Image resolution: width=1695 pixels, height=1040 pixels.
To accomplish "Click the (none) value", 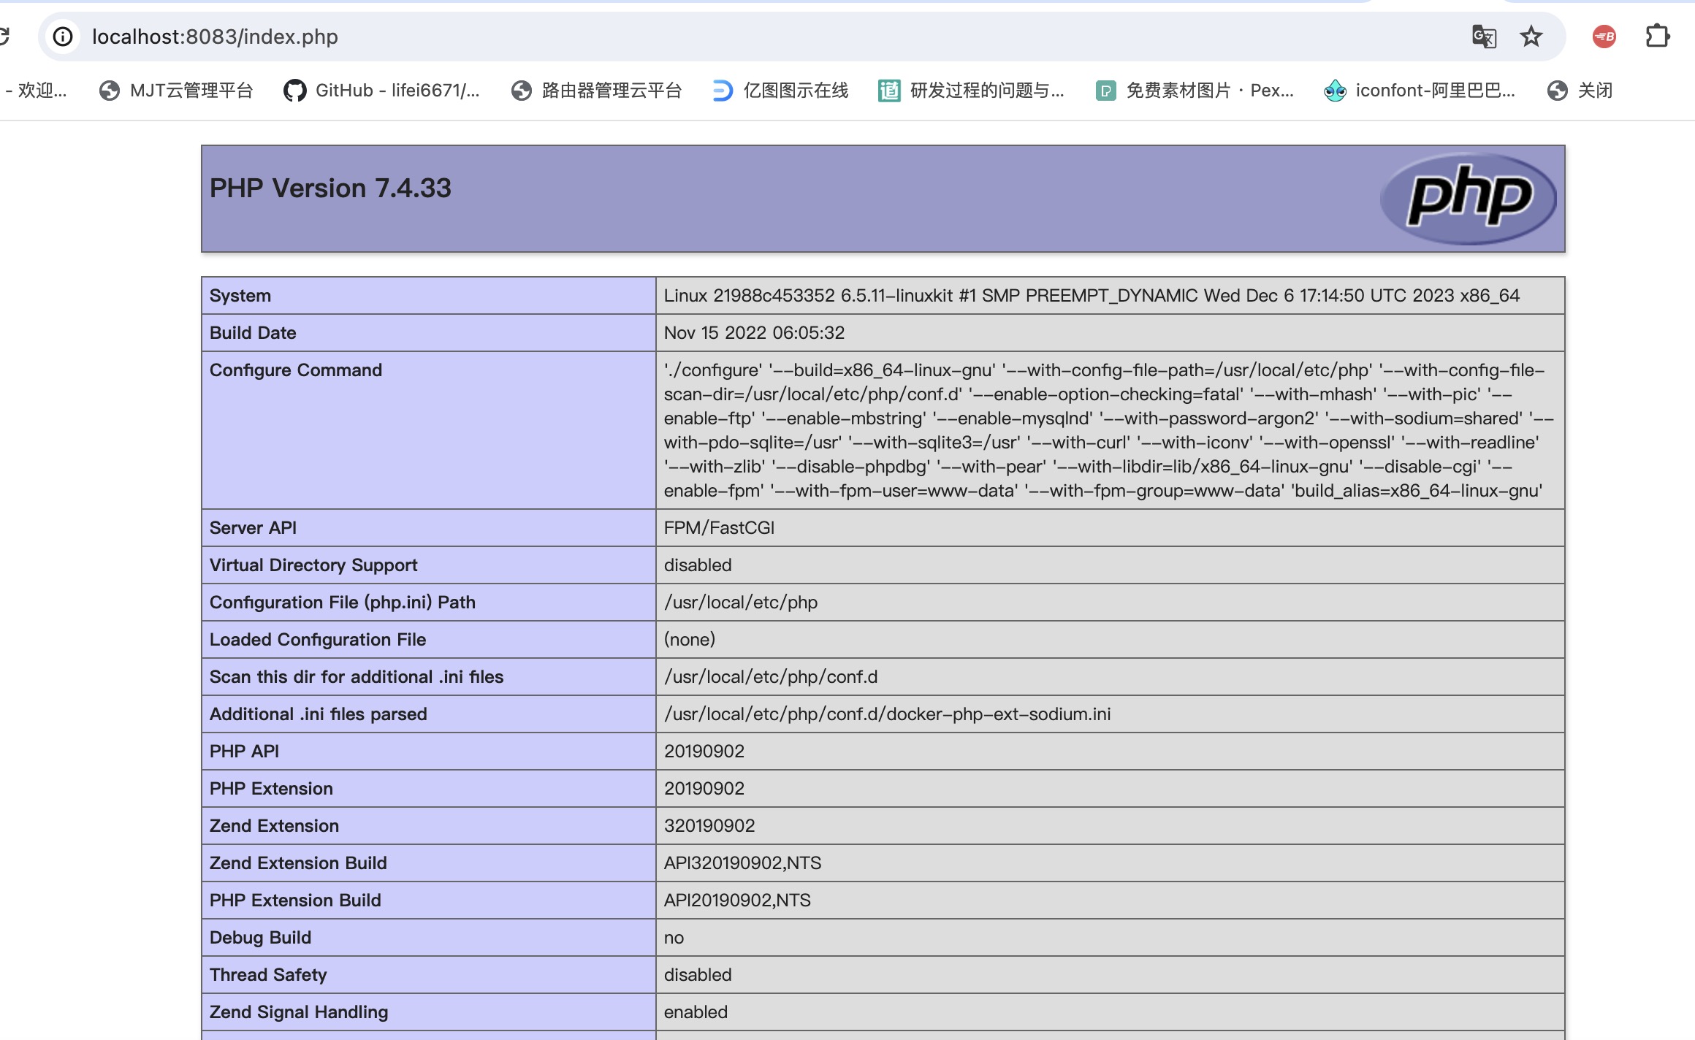I will [690, 640].
